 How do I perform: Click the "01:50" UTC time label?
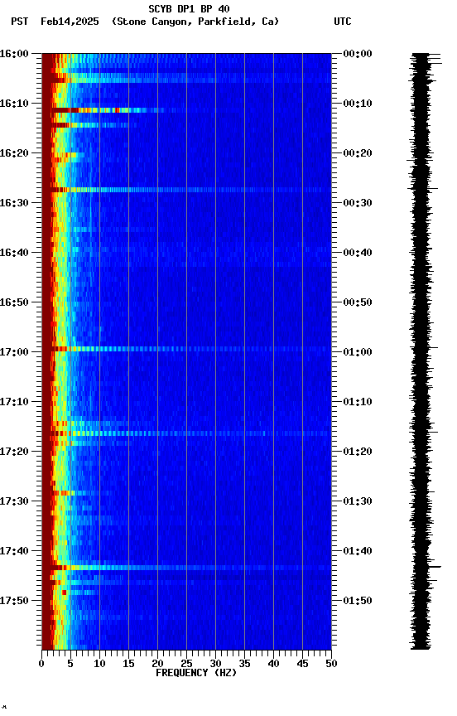(x=358, y=601)
